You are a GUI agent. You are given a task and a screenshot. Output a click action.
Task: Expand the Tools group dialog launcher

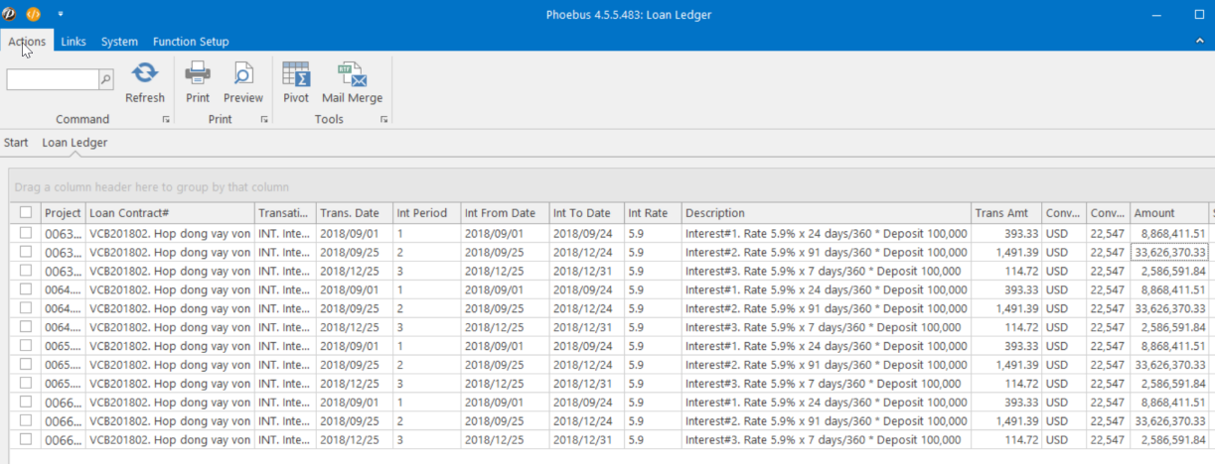point(383,120)
